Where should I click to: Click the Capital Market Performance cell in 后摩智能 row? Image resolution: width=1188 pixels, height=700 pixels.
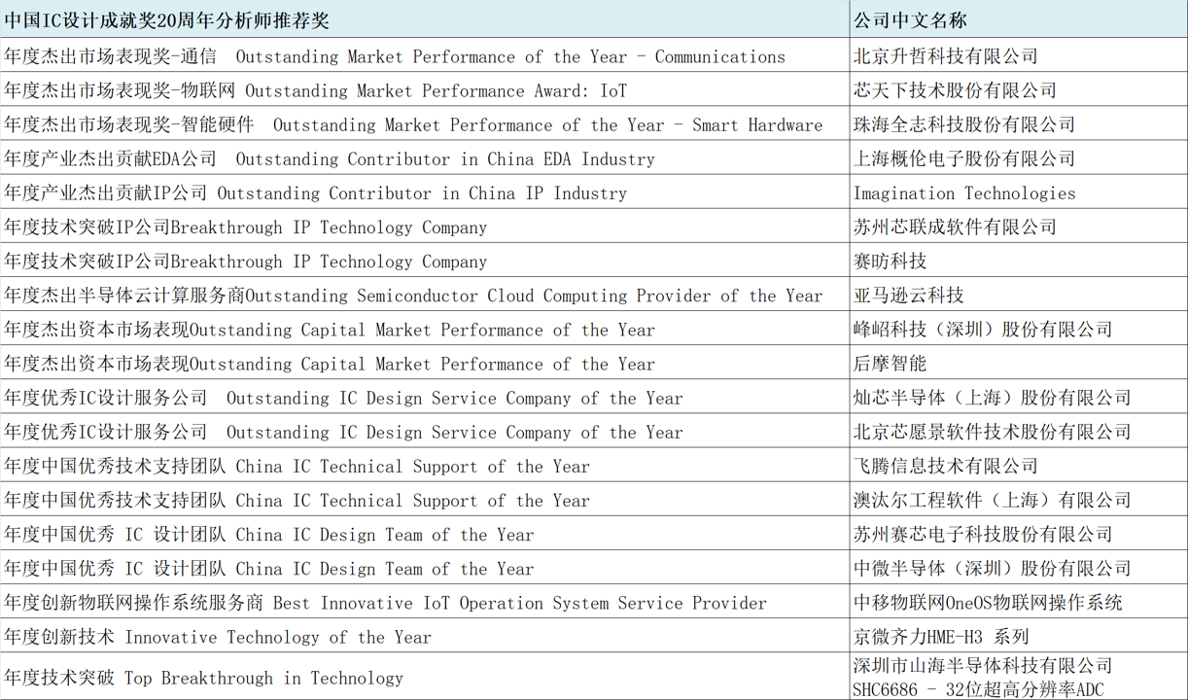point(425,363)
